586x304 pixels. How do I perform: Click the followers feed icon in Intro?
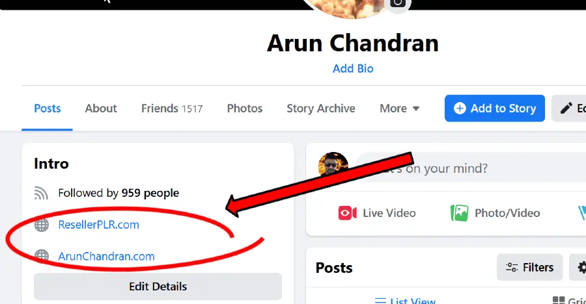[41, 193]
